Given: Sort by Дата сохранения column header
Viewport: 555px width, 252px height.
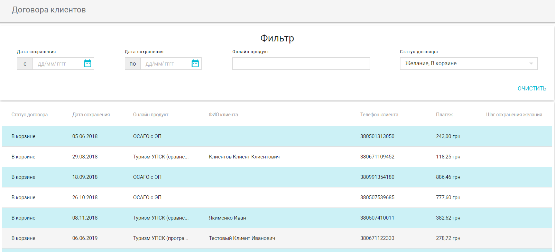Looking at the screenshot, I should pos(91,115).
